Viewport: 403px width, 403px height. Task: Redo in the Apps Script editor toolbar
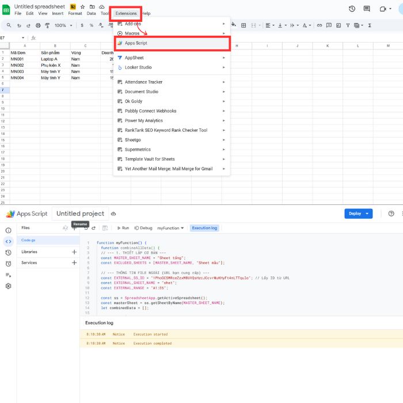93,228
